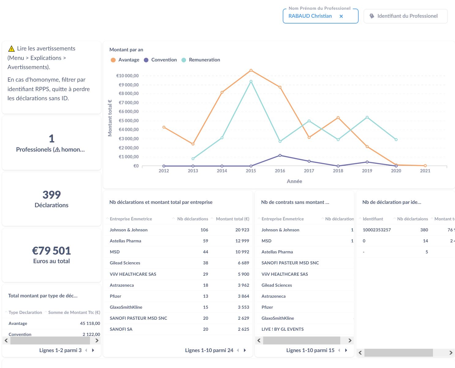Toggle the Convention series in chart legend
The image size is (455, 368).
tap(160, 60)
